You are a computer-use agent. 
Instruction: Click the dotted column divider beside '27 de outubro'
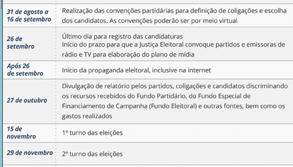click(56, 101)
